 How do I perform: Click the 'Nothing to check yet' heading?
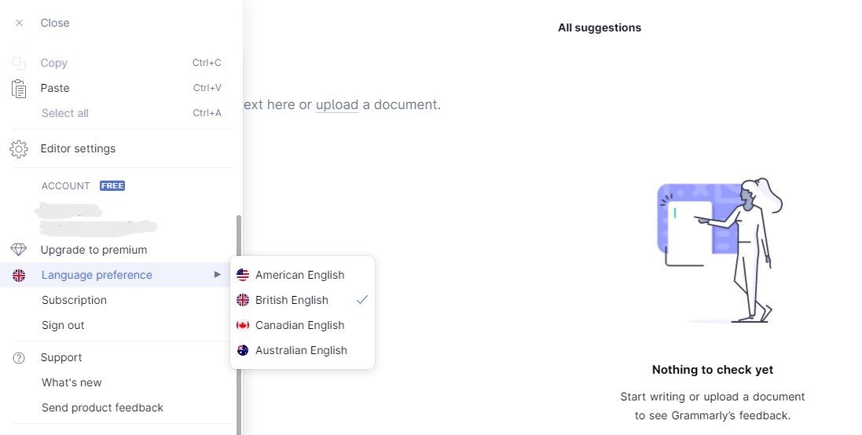(713, 370)
